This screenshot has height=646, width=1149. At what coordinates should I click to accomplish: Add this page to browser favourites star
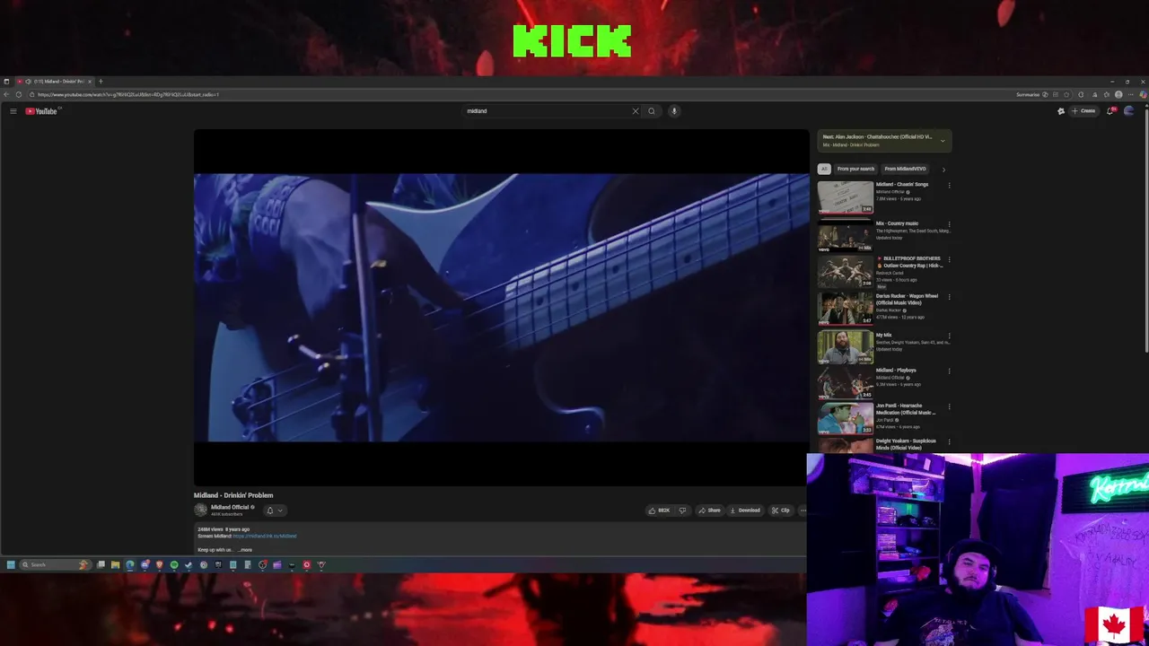tap(1066, 94)
